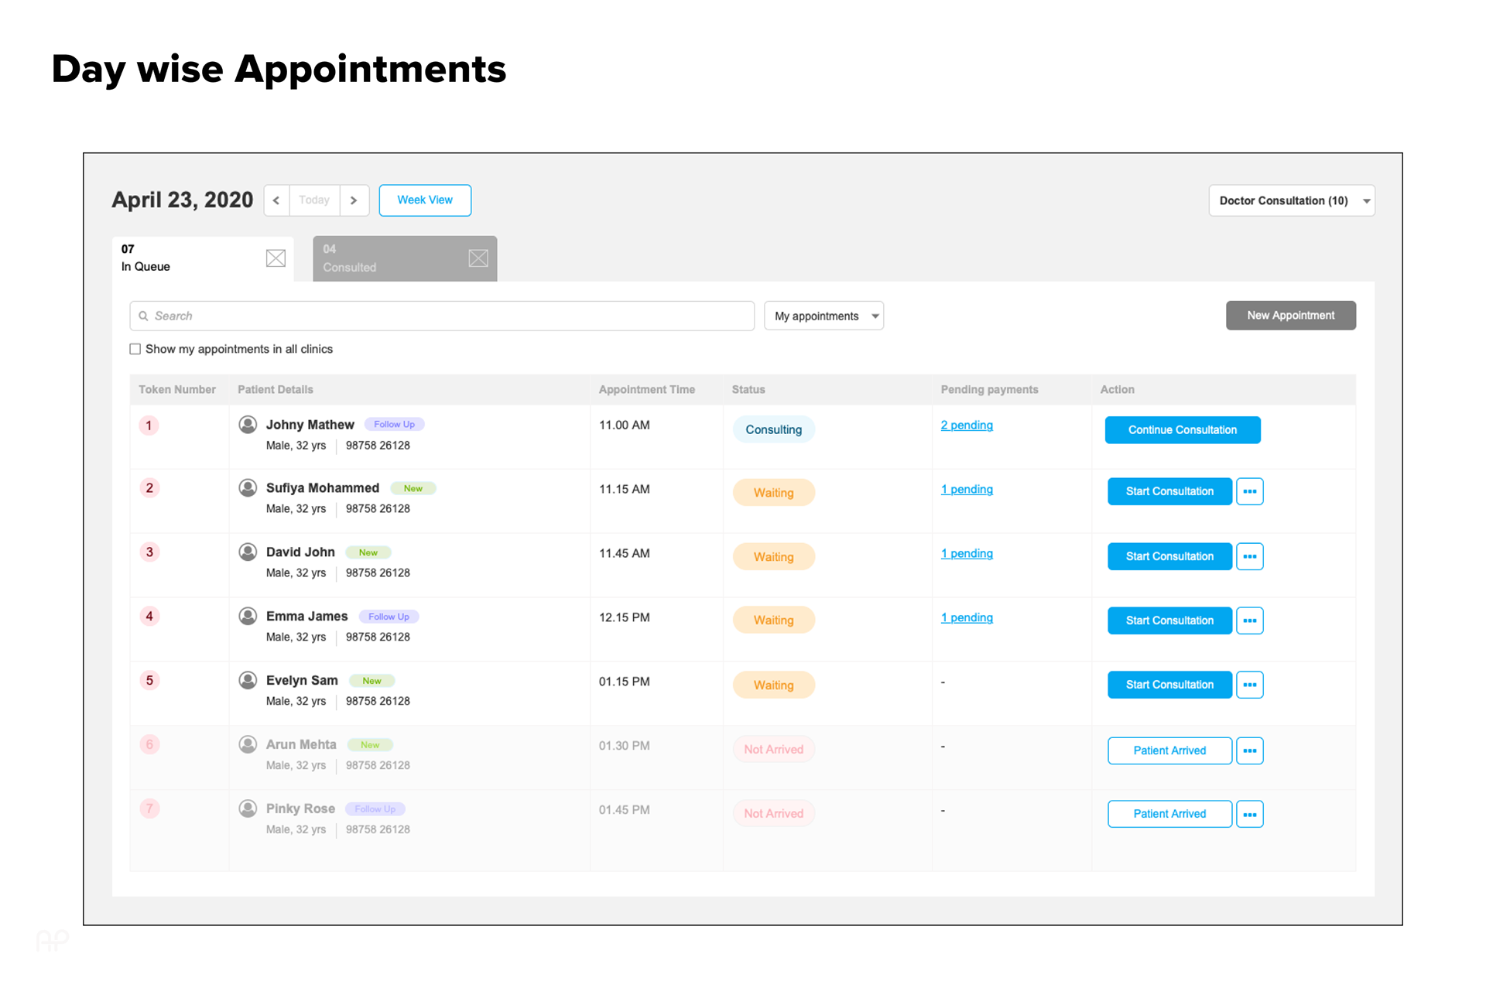Viewport: 1486px width, 981px height.
Task: Click the next day arrow button
Action: click(x=354, y=200)
